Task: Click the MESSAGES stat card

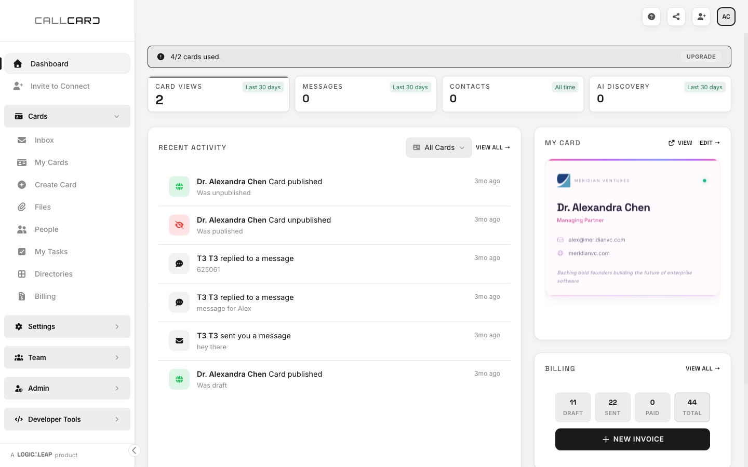Action: click(366, 94)
